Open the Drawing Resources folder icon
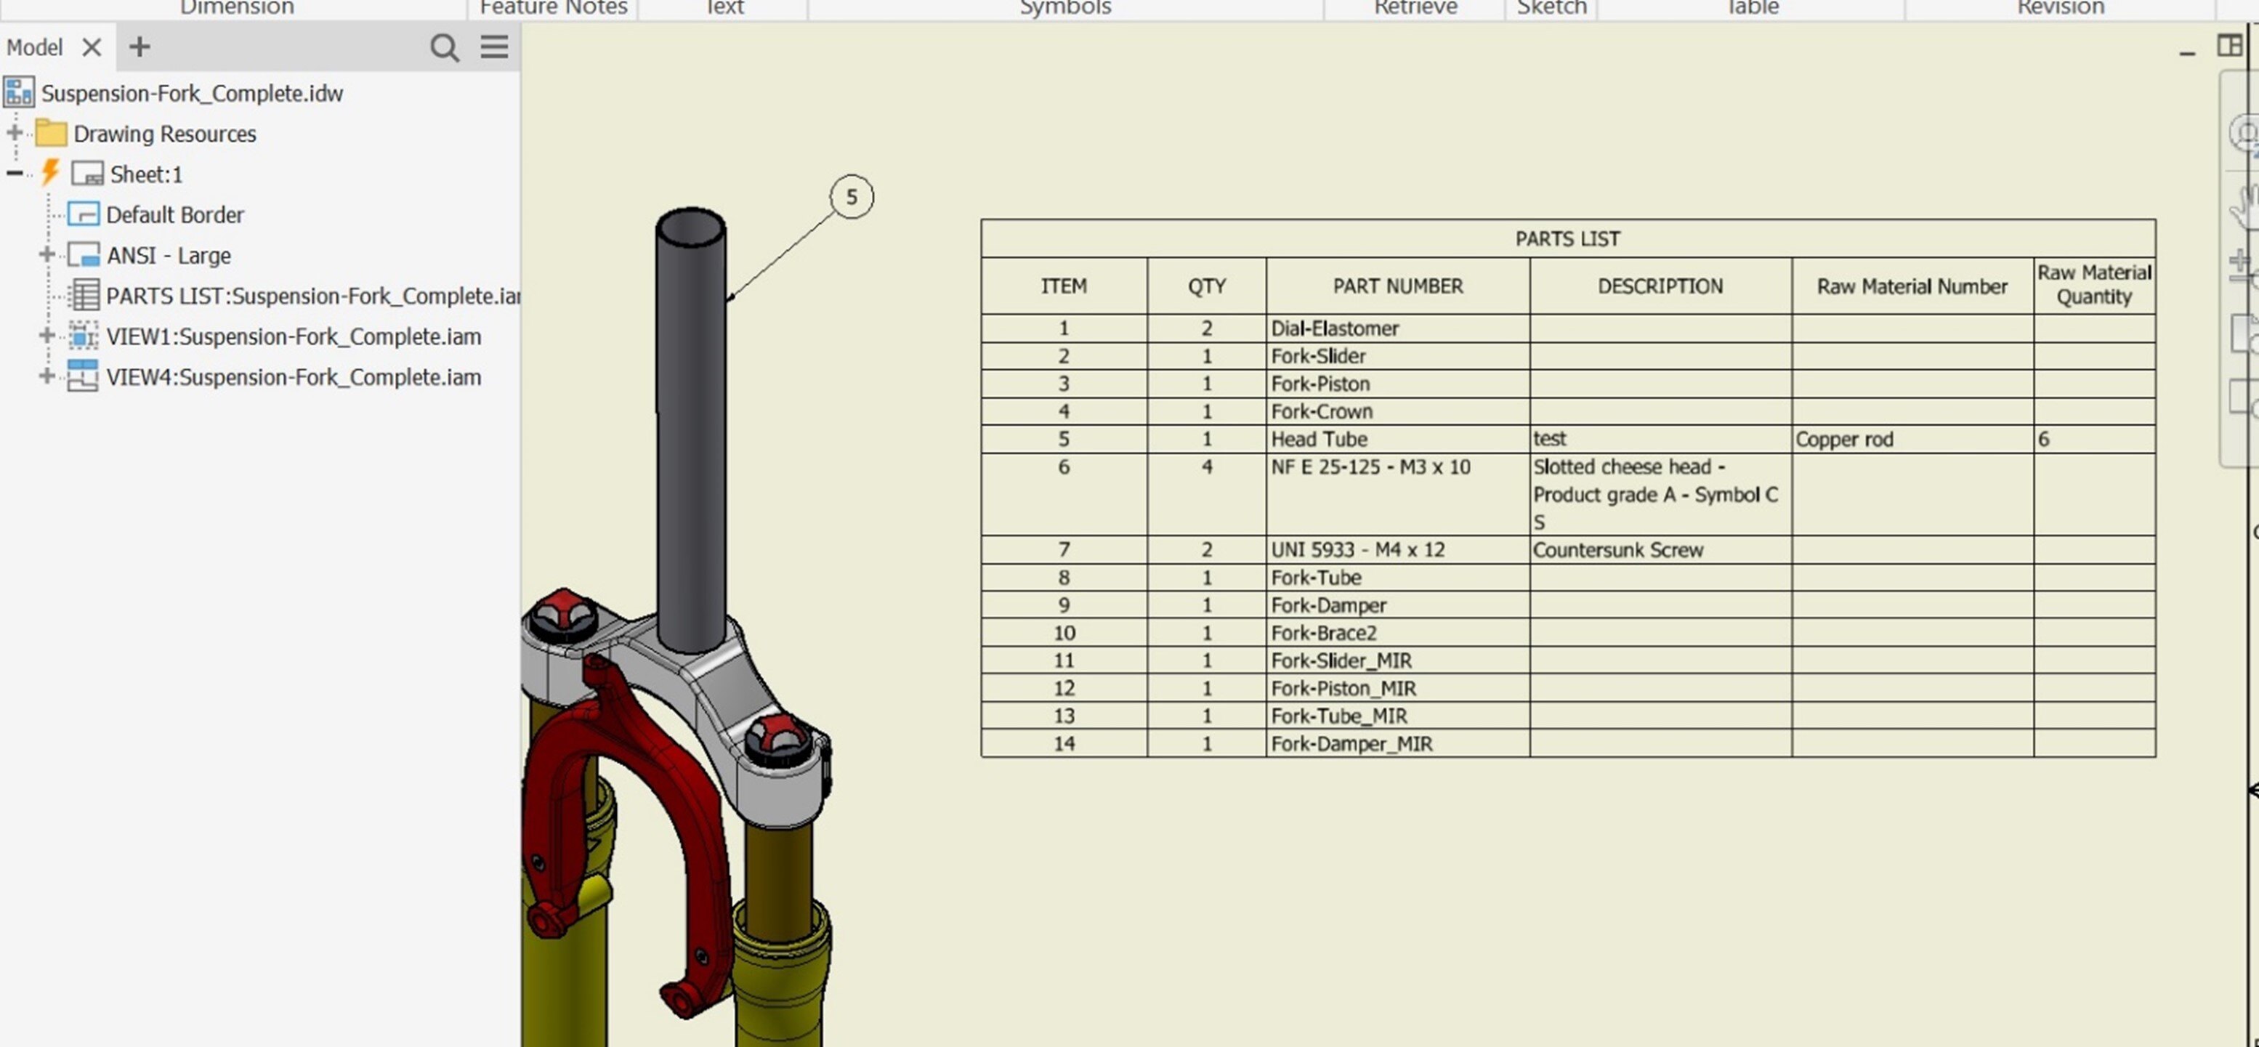 click(x=52, y=132)
